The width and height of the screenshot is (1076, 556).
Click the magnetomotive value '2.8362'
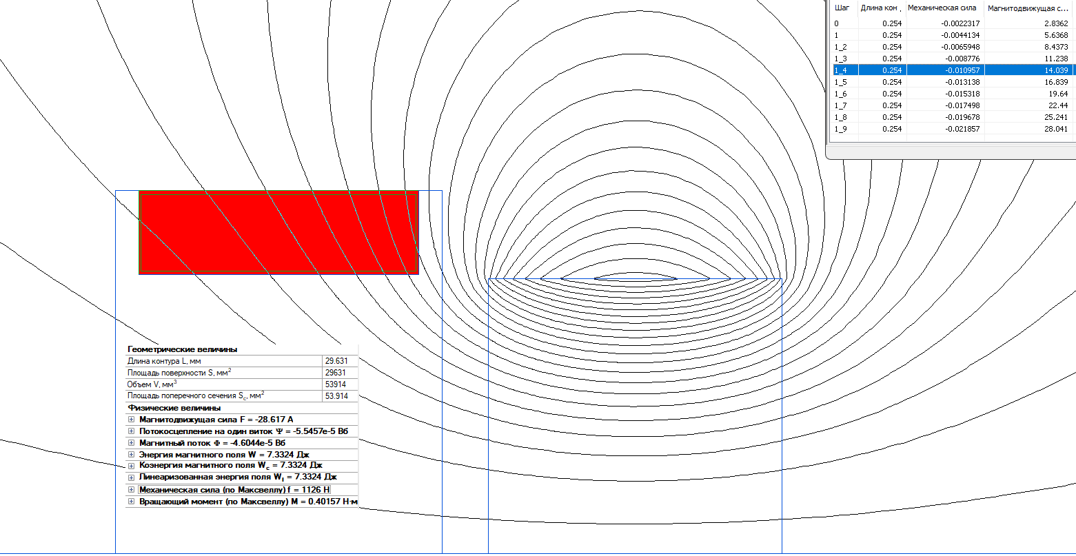coord(1056,23)
